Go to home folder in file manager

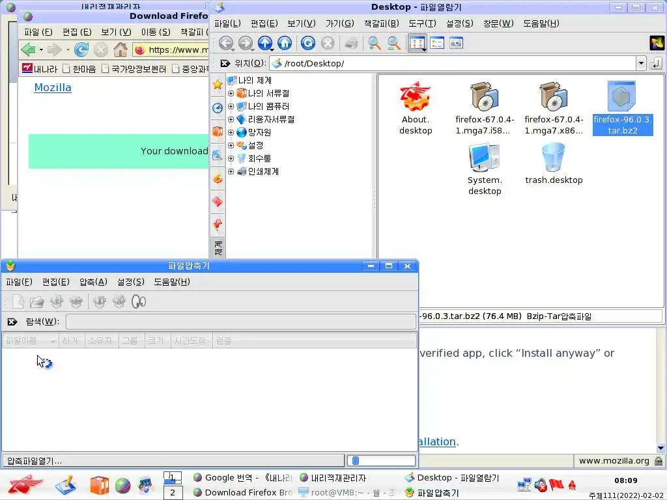point(285,43)
